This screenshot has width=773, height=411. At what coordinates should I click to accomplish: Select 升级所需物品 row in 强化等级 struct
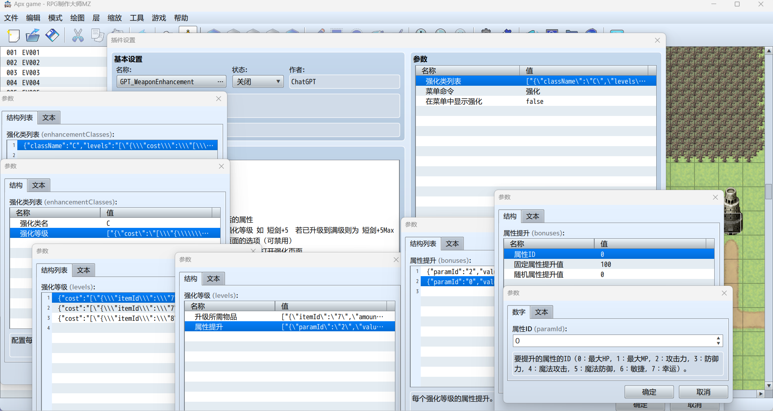pos(289,317)
